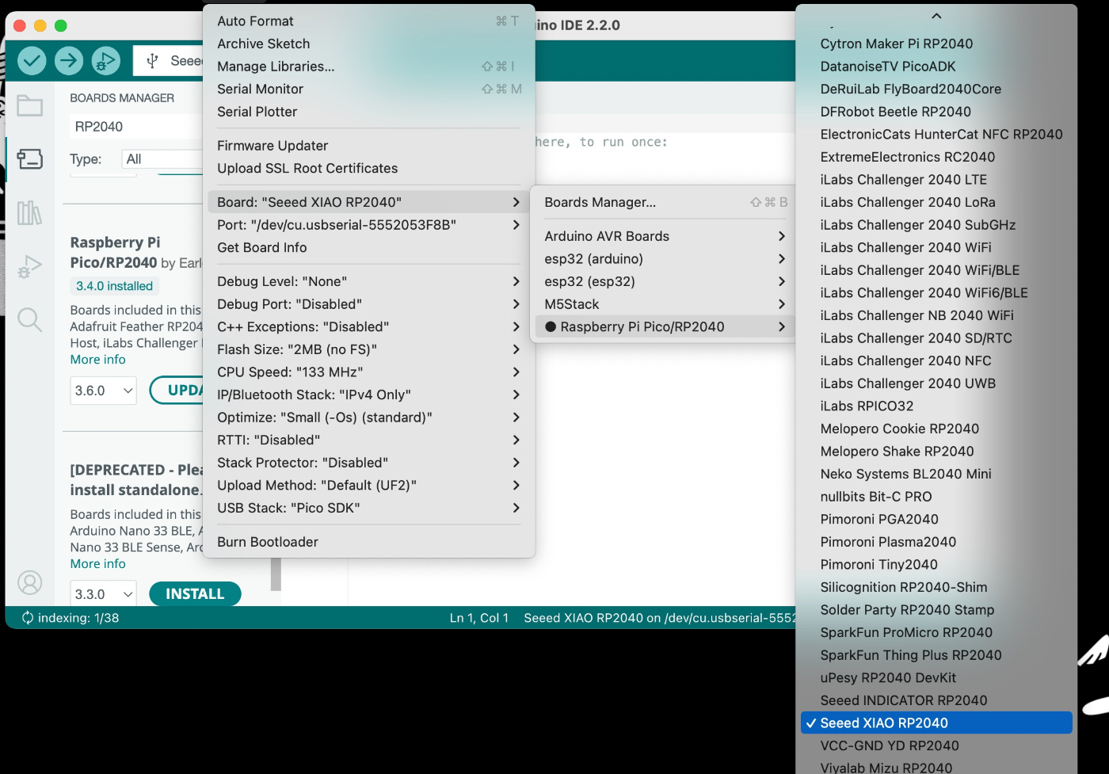
Task: Open Serial Plotter from menu
Action: 368,112
